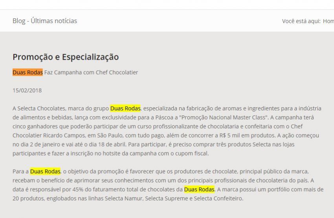
Task: Click 'cupom fiscal' at the first paragraph's end
Action: pyautogui.click(x=191, y=153)
